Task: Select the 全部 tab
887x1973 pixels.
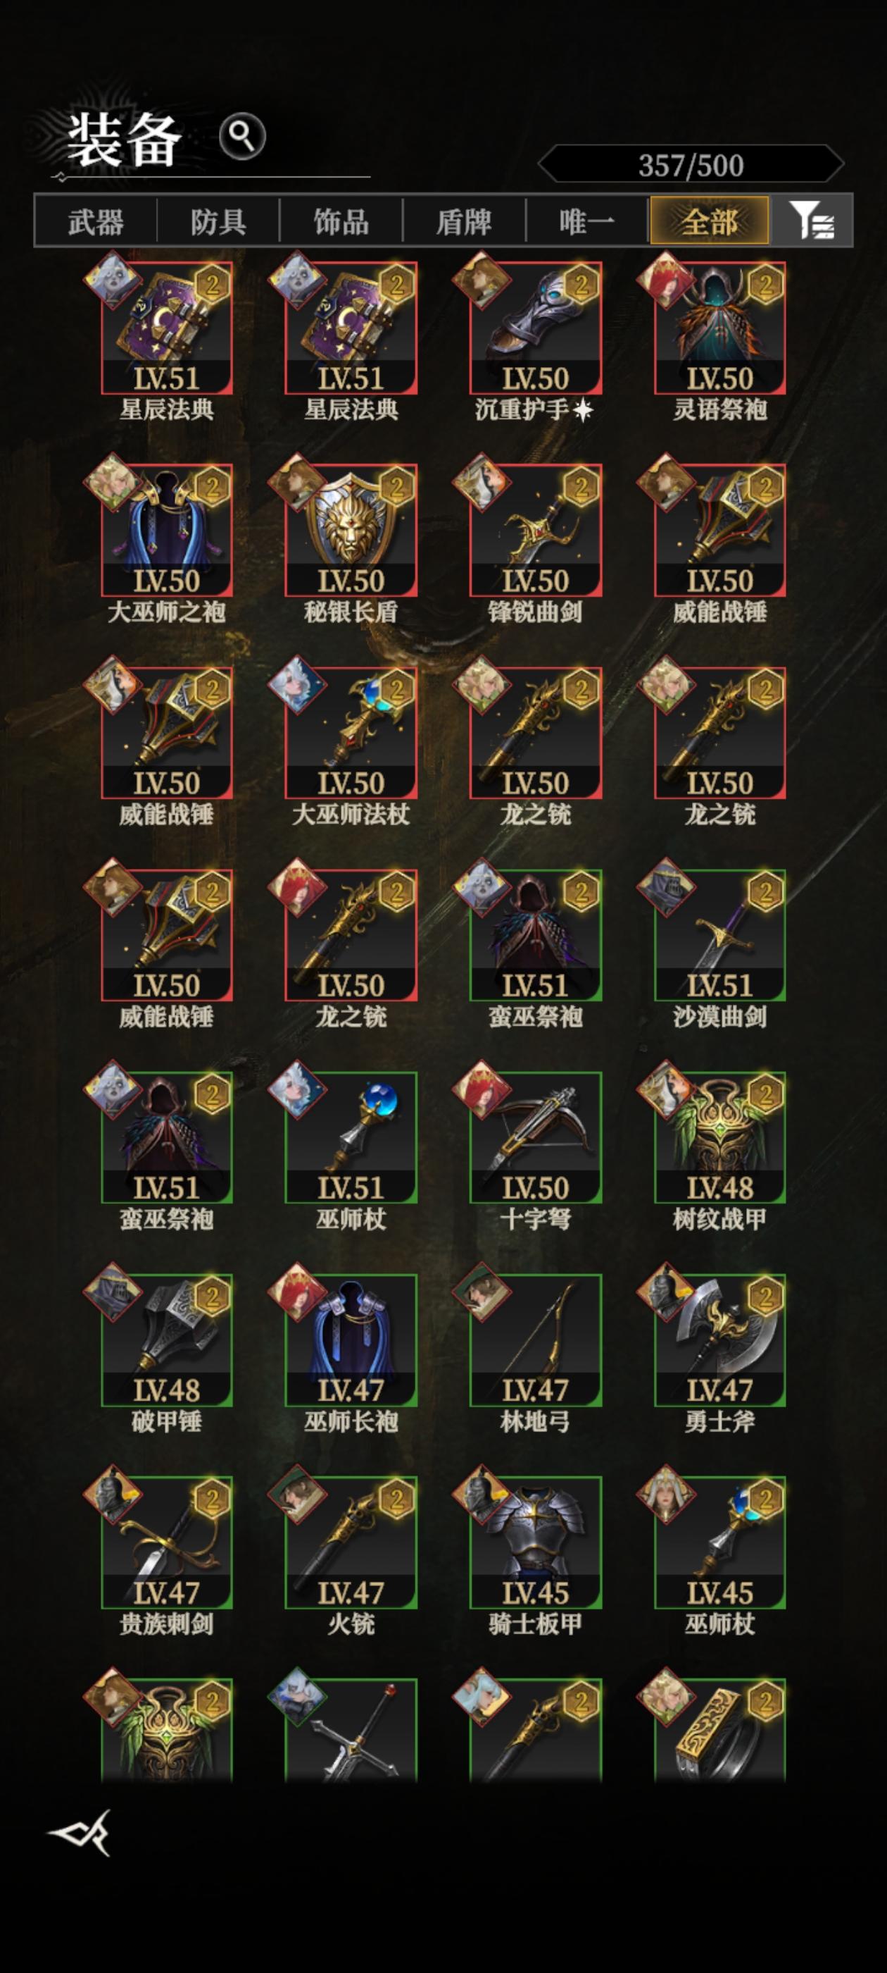Action: (710, 221)
